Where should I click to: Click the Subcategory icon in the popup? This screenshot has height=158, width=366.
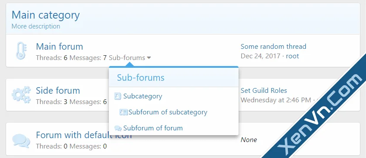click(118, 96)
